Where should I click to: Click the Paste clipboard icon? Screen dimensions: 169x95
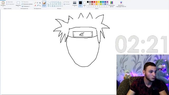(x=3, y=3)
